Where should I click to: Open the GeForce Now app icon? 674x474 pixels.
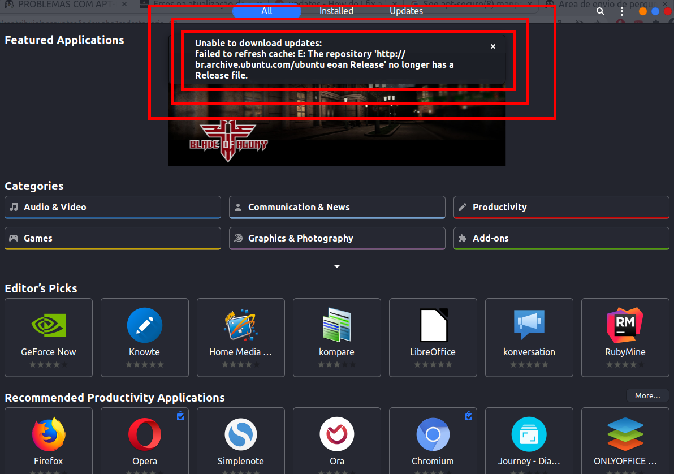(x=49, y=325)
